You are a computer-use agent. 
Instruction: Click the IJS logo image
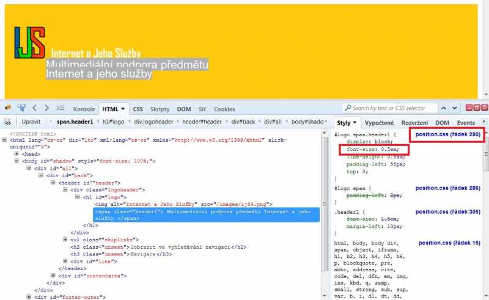[29, 42]
